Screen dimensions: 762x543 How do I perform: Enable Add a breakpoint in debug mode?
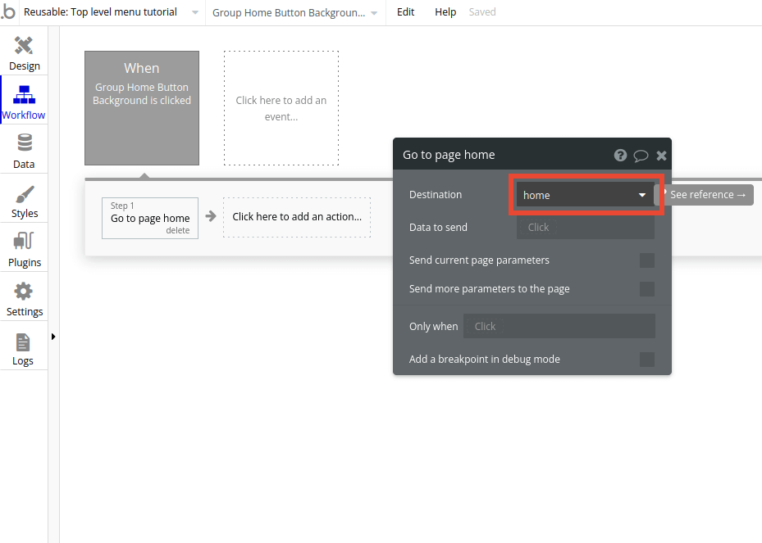[x=647, y=359]
